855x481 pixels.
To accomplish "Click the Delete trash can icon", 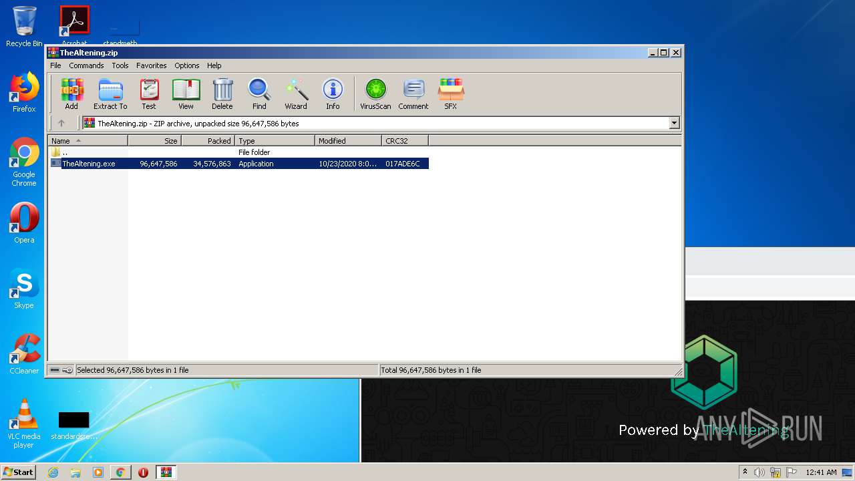I will (222, 94).
